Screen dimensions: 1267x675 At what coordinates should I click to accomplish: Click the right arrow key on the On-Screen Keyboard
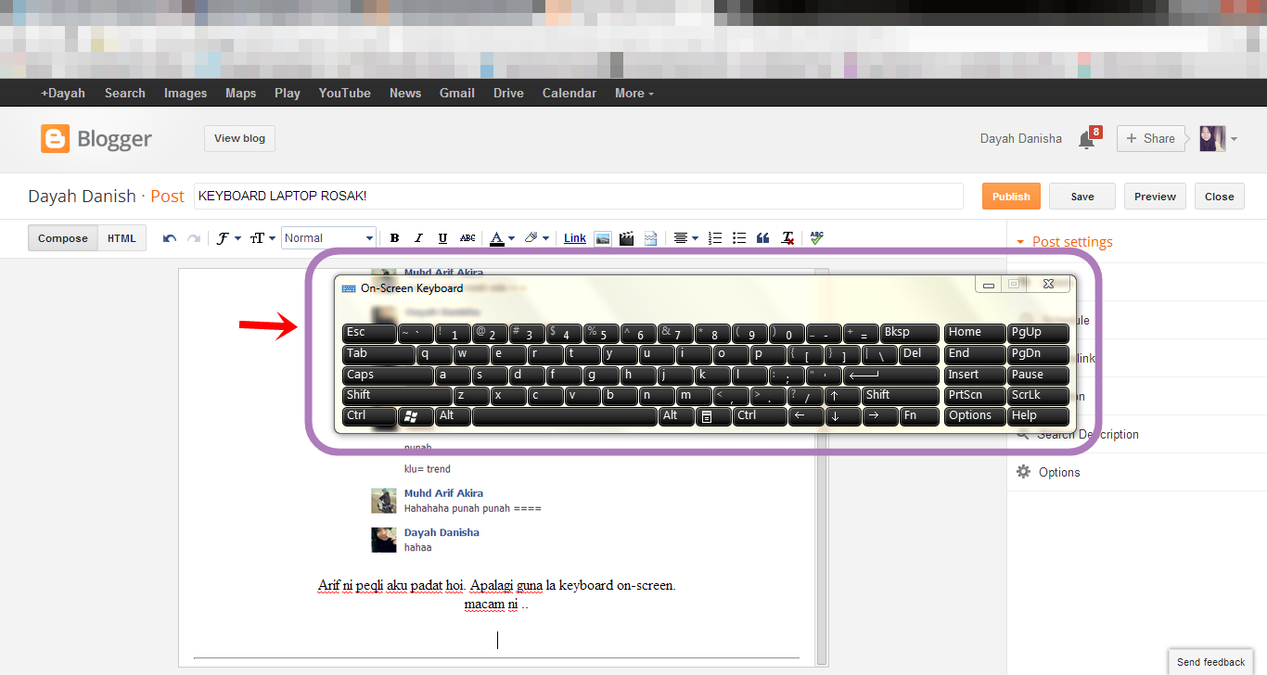coord(879,416)
